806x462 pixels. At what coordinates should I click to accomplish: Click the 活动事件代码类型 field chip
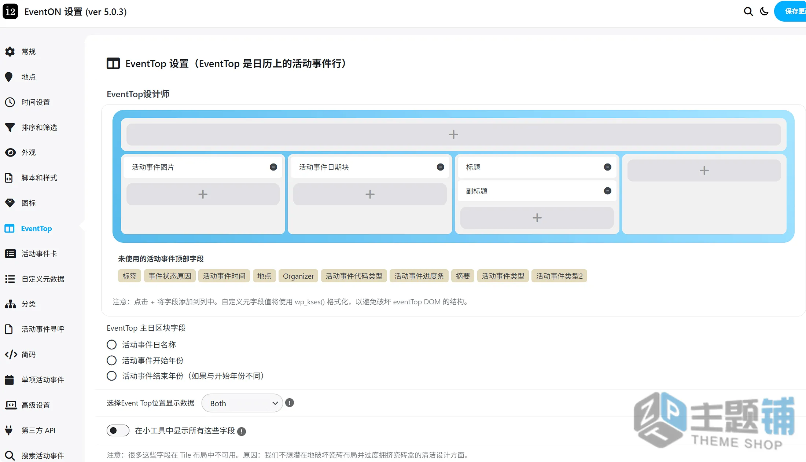[354, 276]
